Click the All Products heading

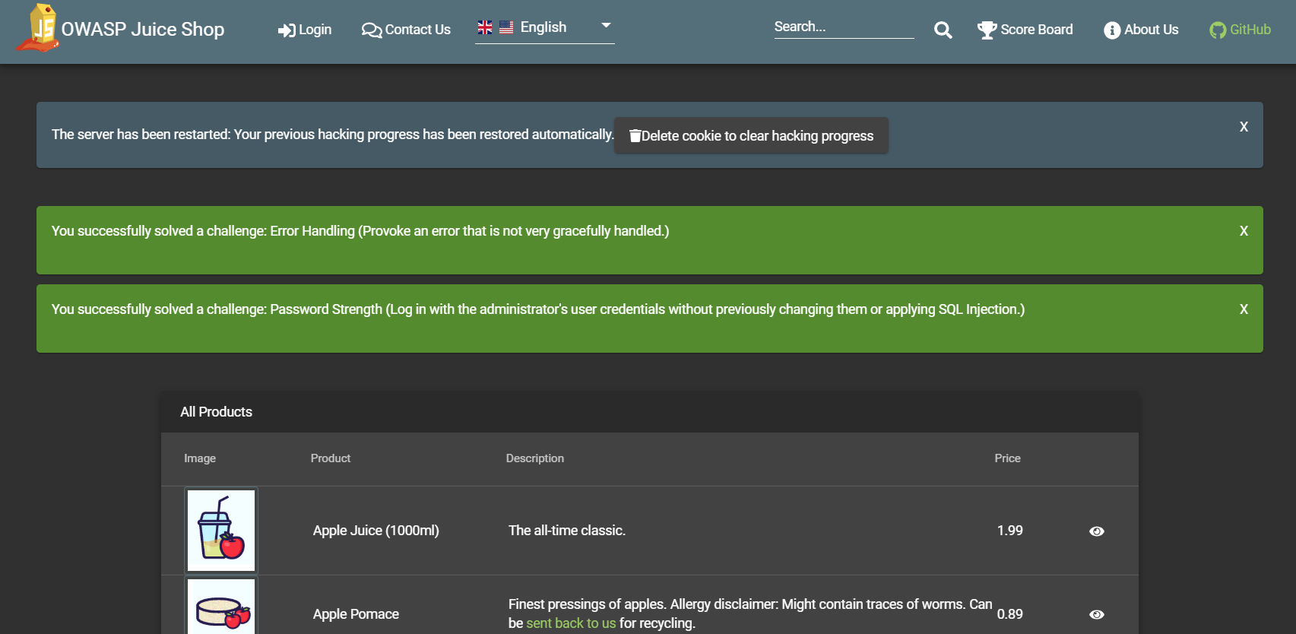(217, 412)
